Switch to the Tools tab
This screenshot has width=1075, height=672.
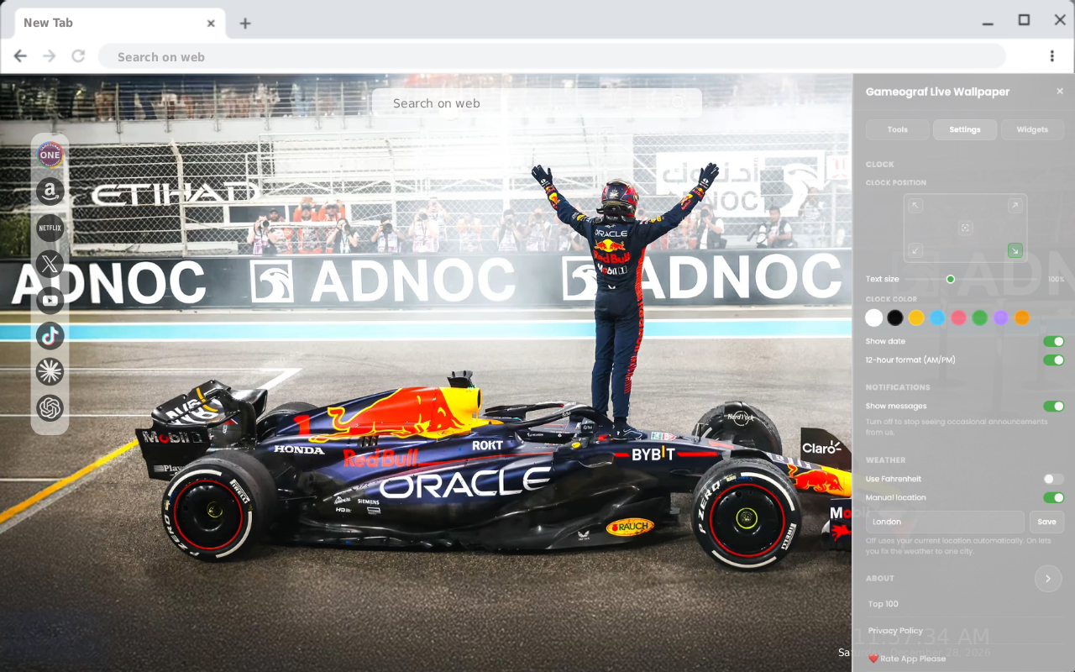point(898,129)
